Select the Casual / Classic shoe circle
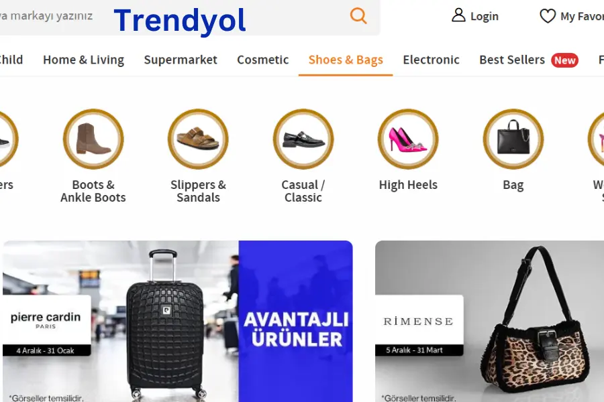This screenshot has height=402, width=604. coord(303,139)
